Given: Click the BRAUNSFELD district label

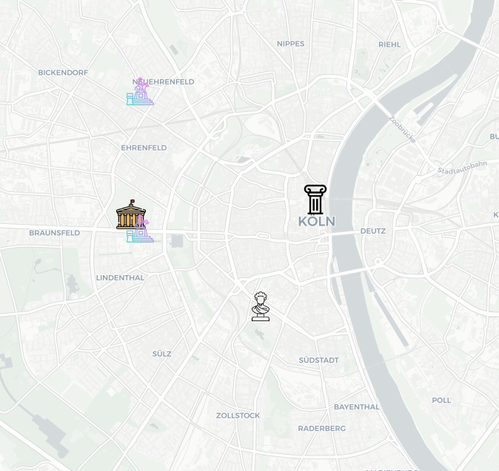Looking at the screenshot, I should tap(55, 233).
